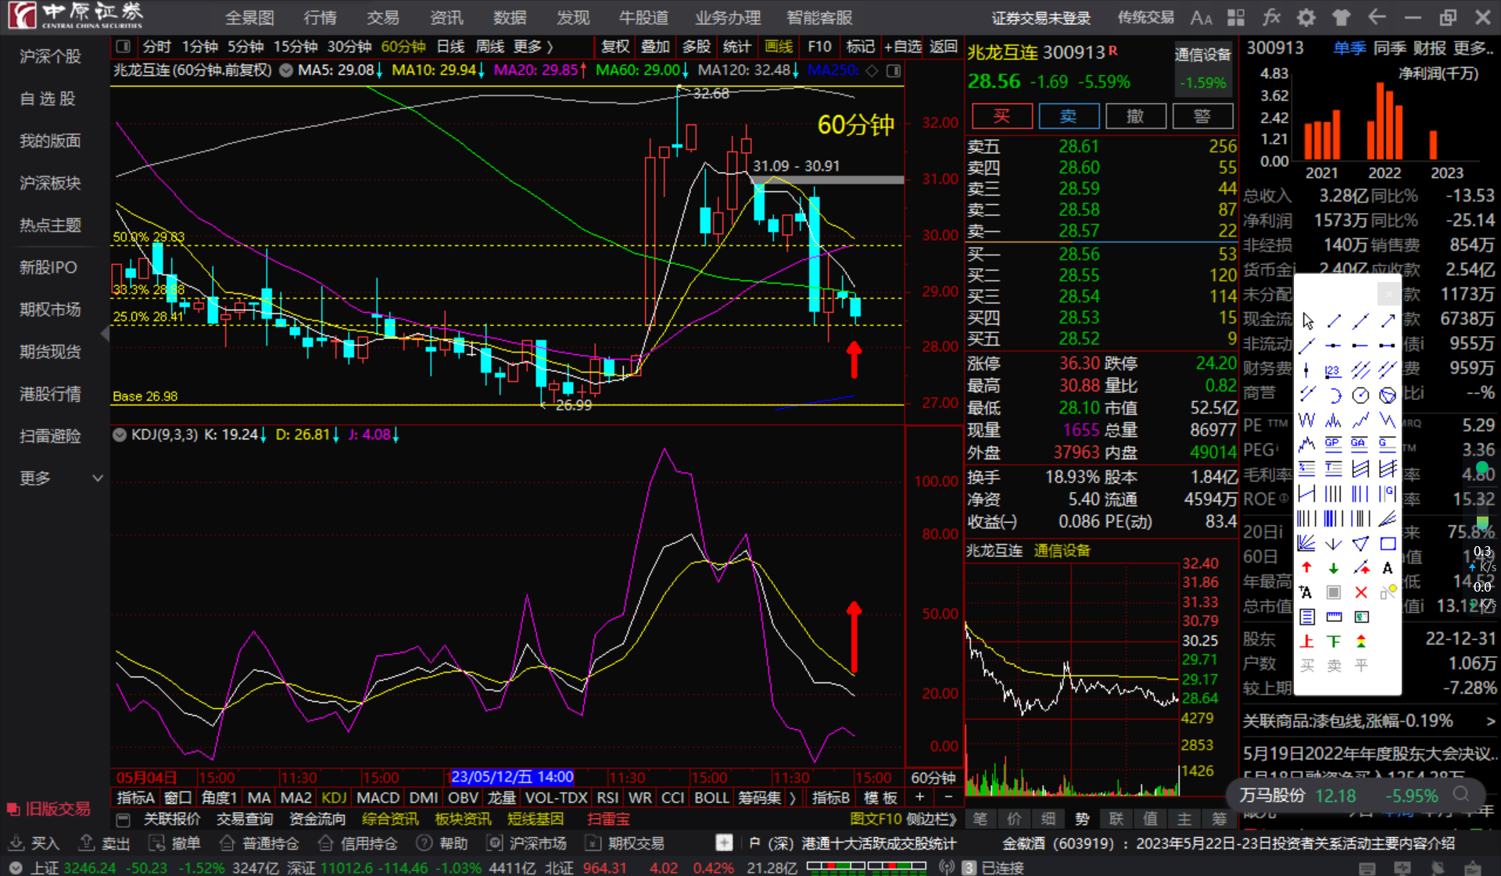Click the red 上 marker icon
The image size is (1501, 876).
click(1306, 642)
